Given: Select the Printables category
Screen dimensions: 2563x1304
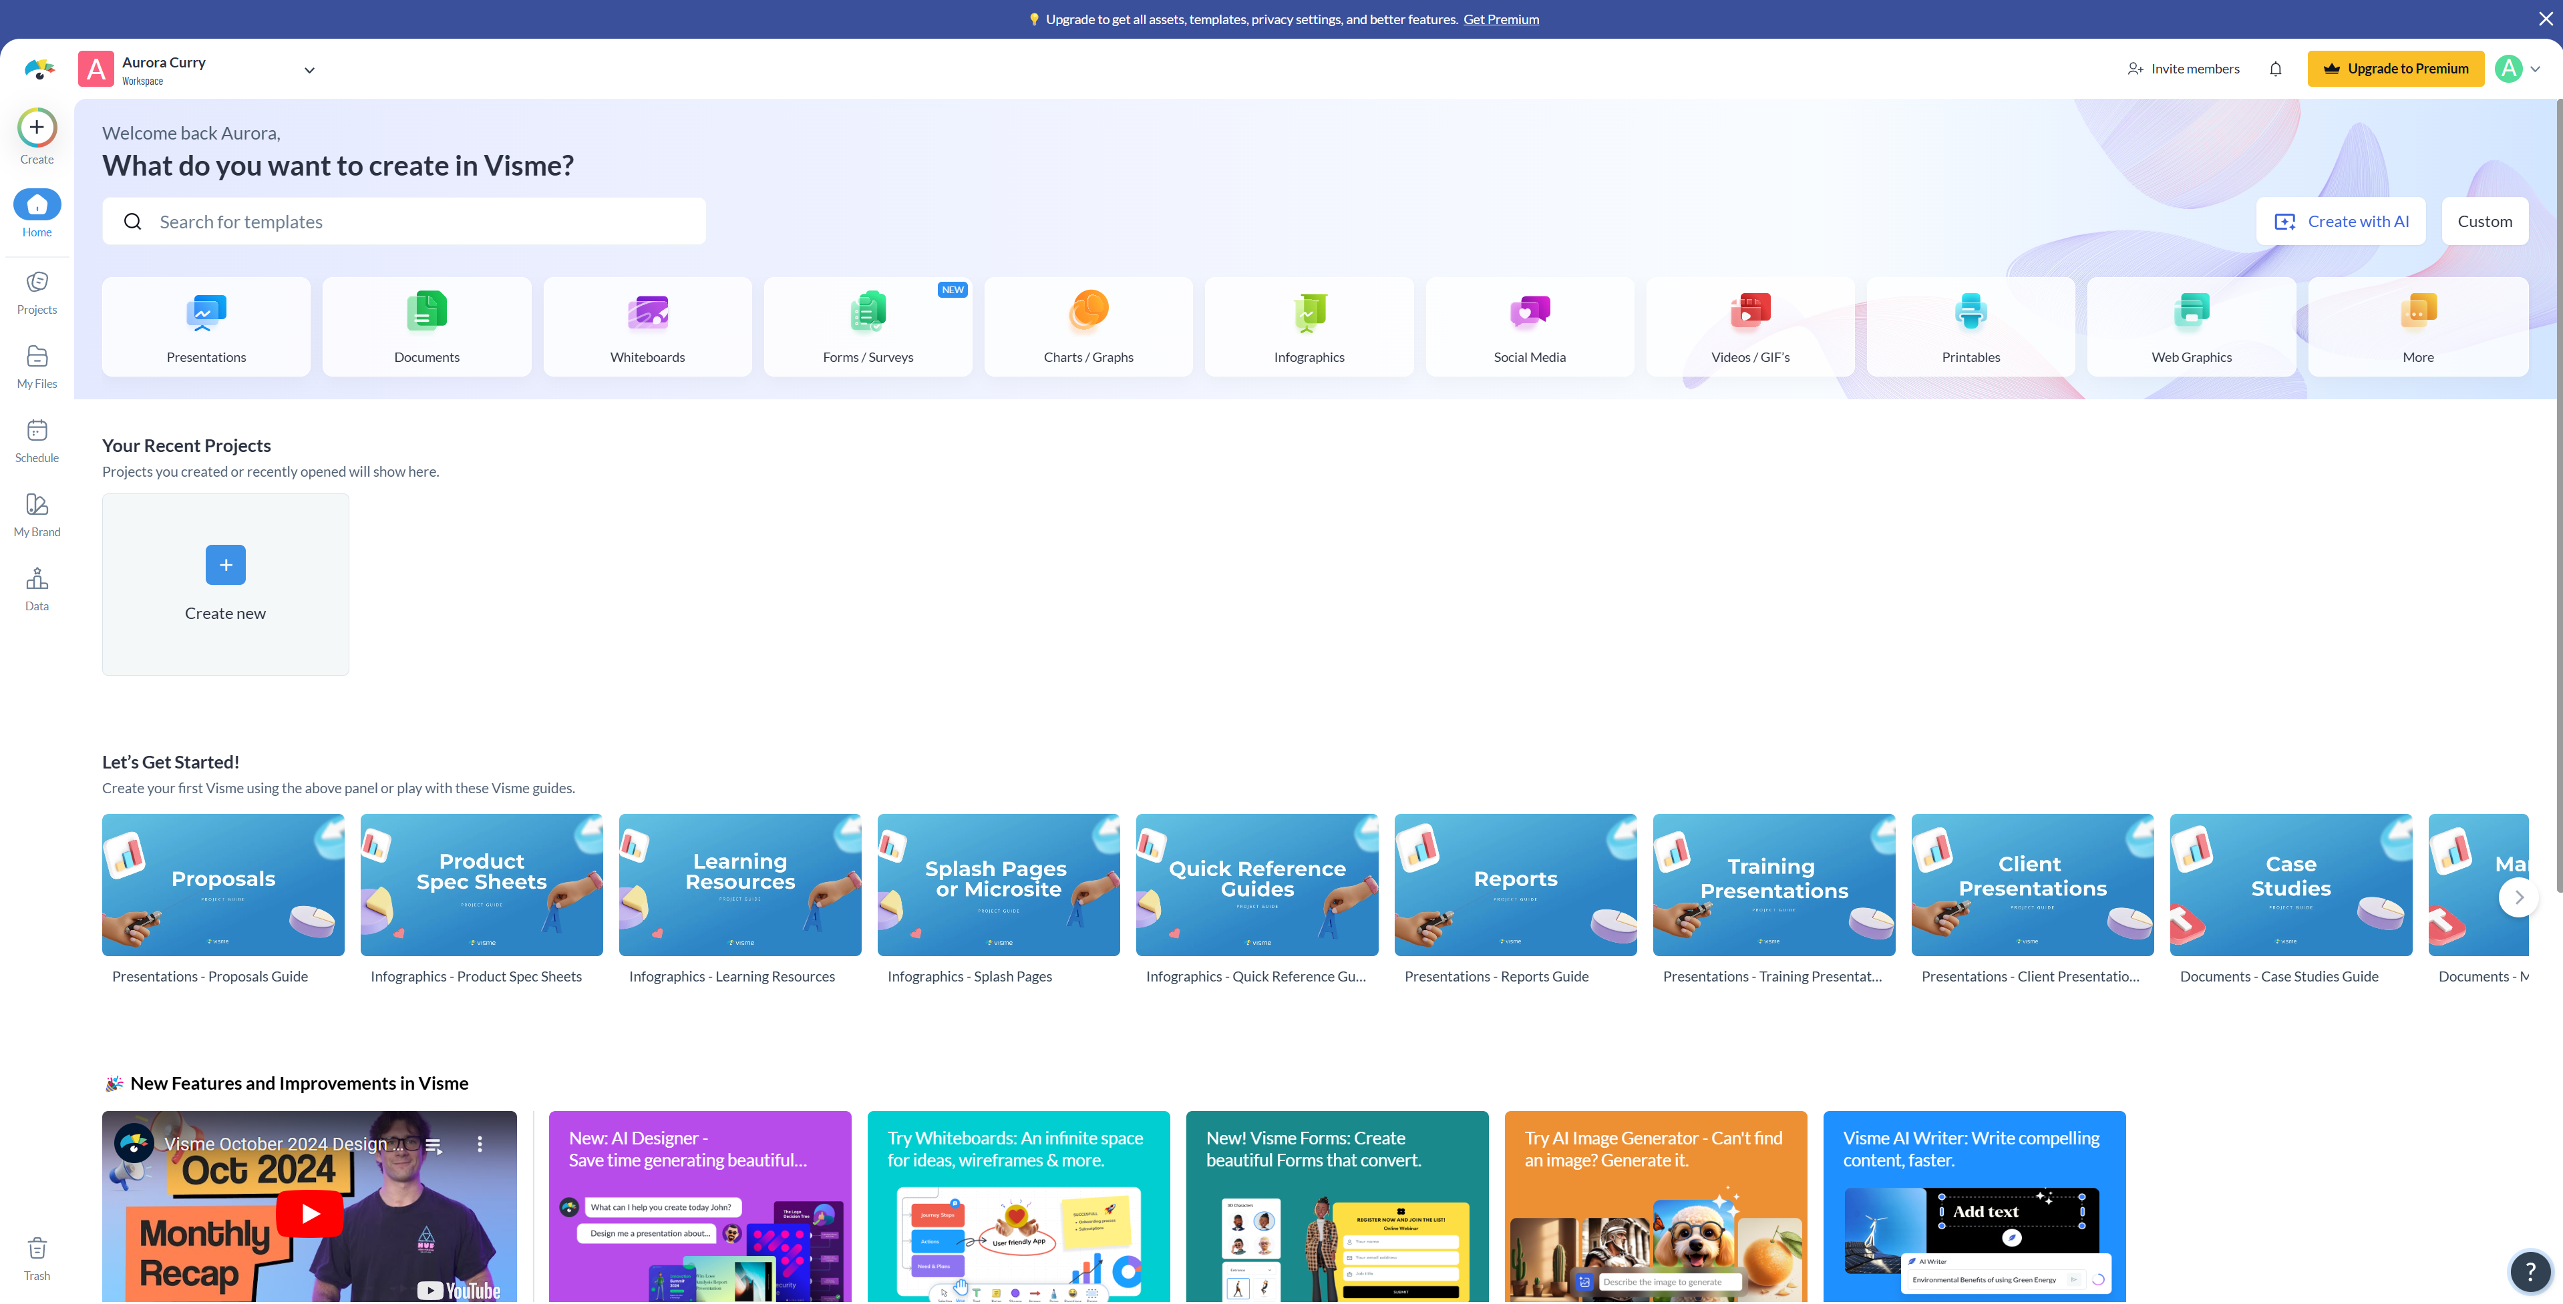Looking at the screenshot, I should coord(1971,327).
